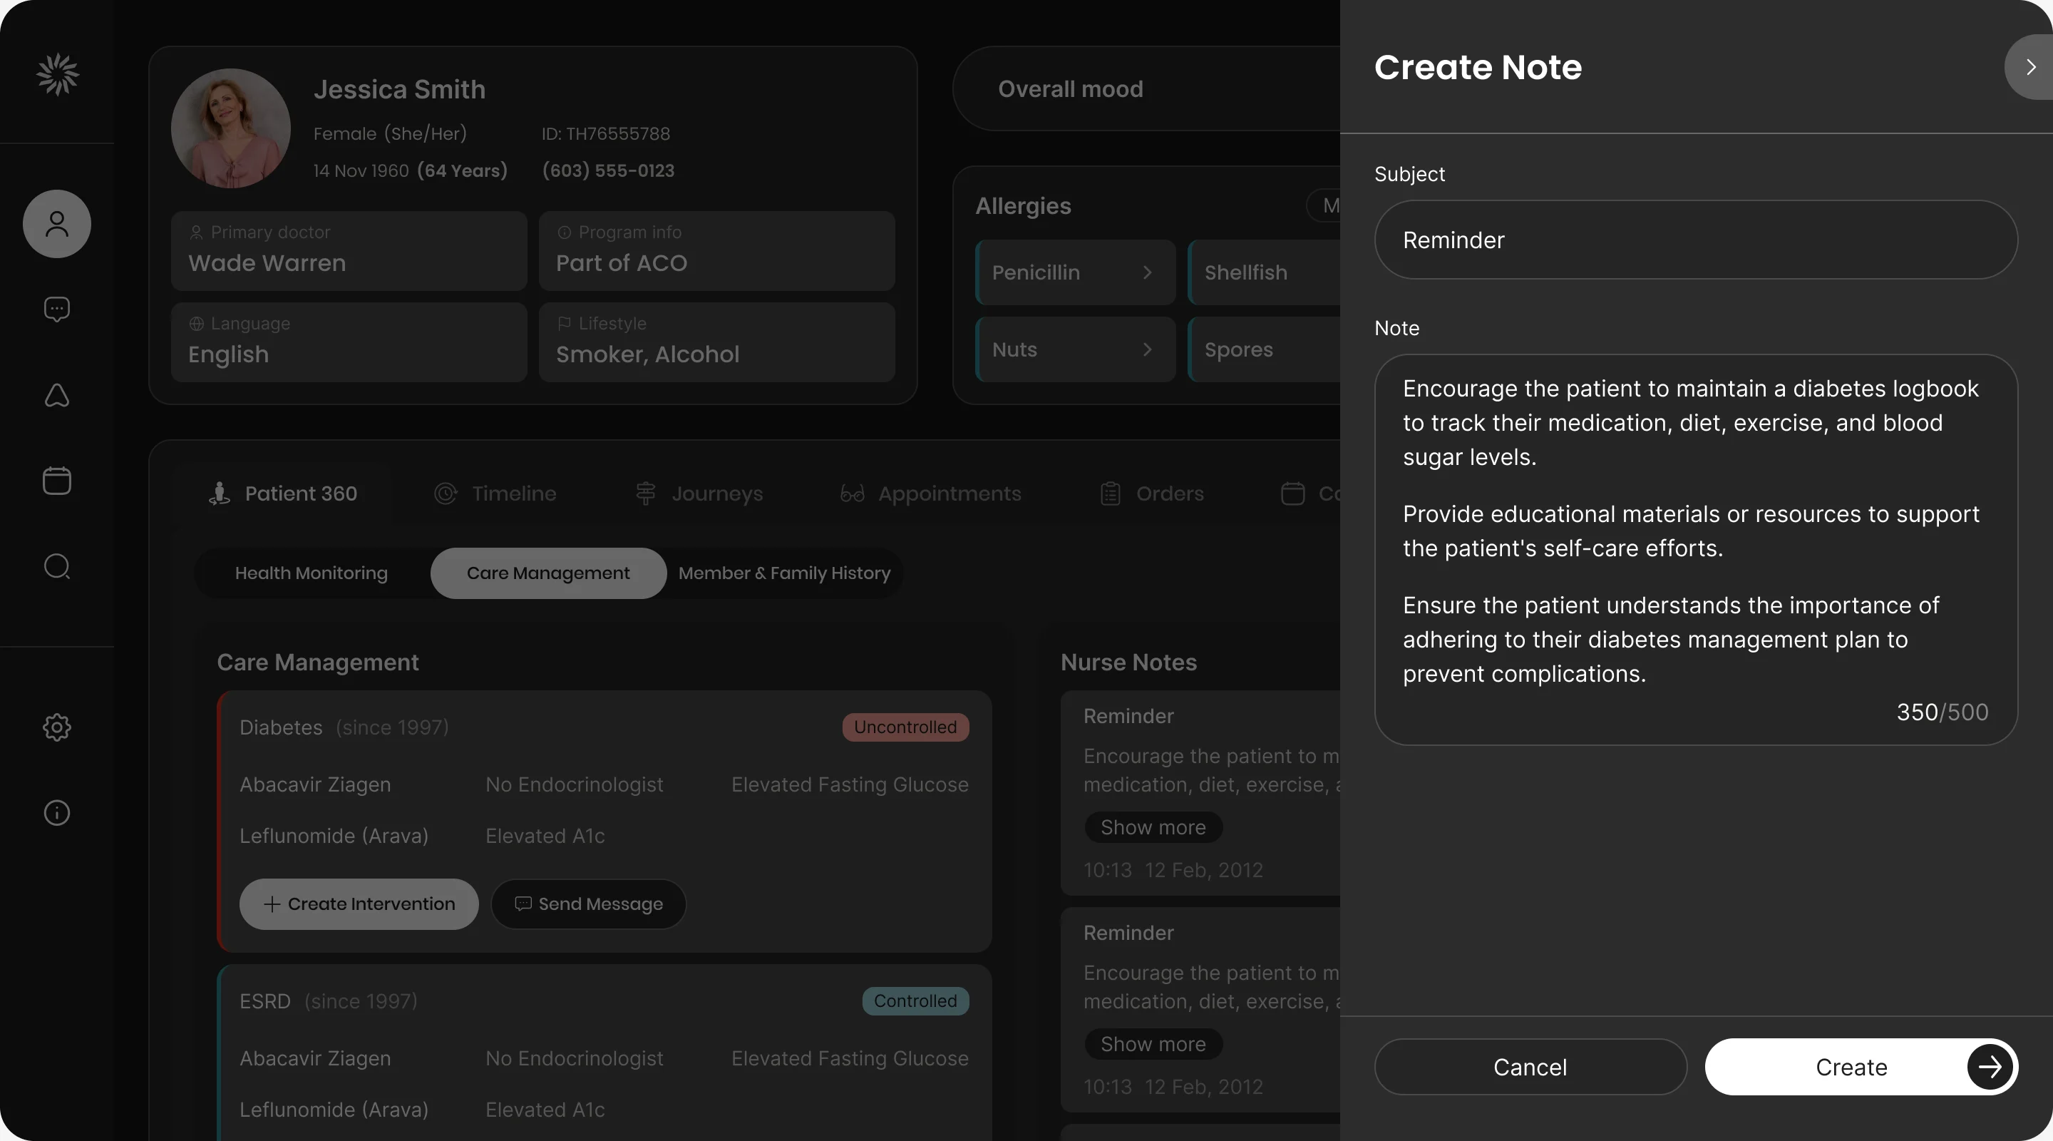Click the app logo starburst icon
The image size is (2053, 1141).
(x=57, y=74)
